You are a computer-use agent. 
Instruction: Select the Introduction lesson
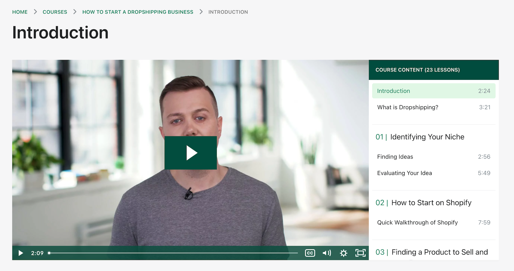434,91
